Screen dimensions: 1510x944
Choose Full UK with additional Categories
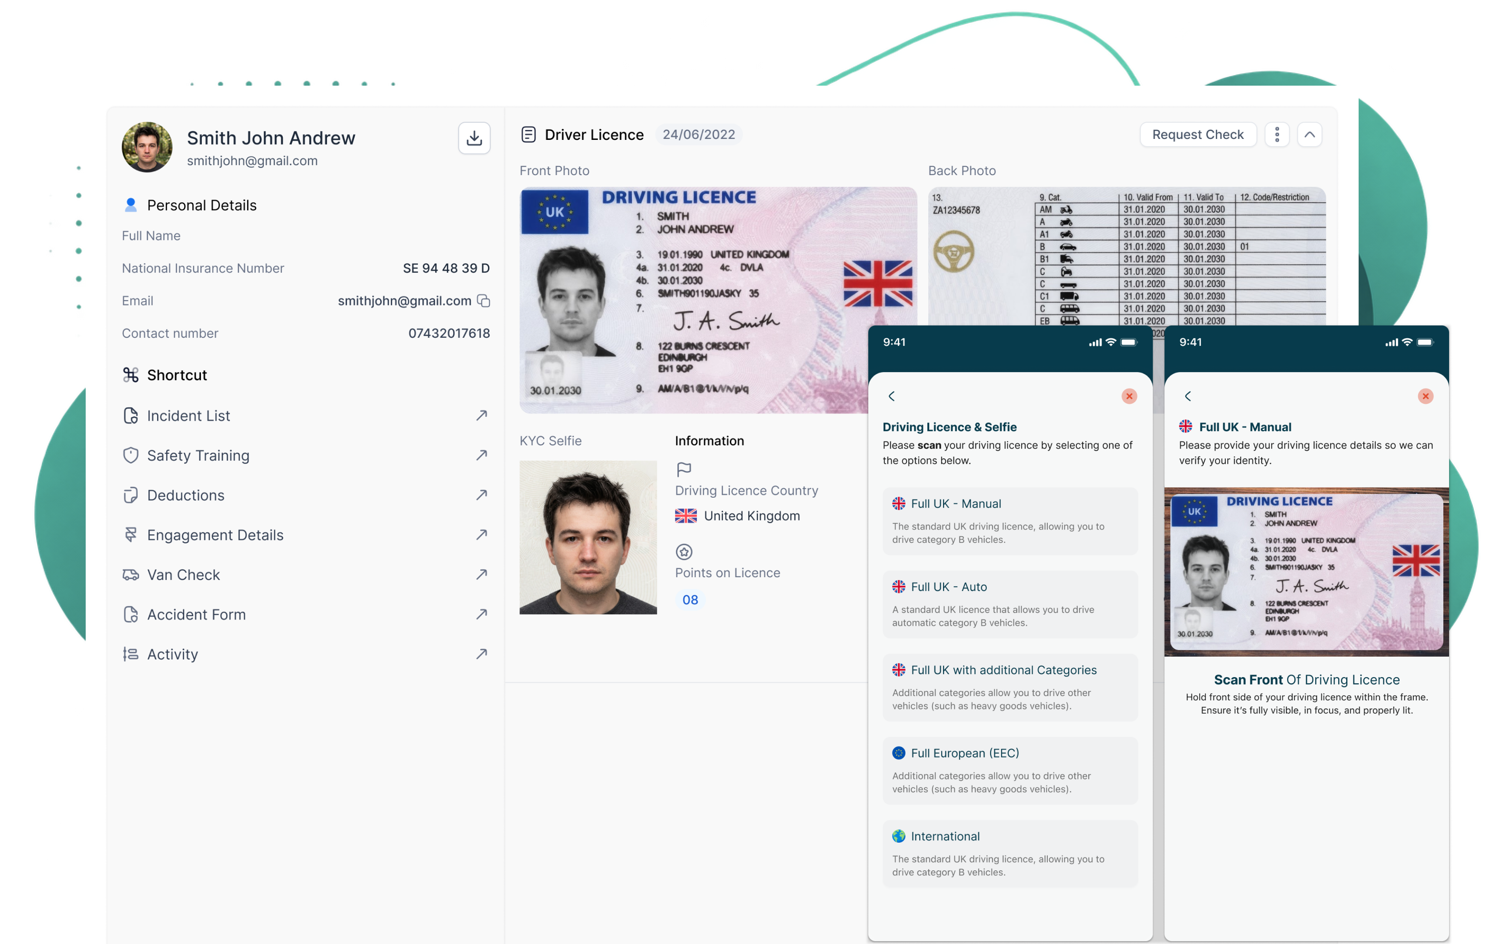click(1010, 688)
